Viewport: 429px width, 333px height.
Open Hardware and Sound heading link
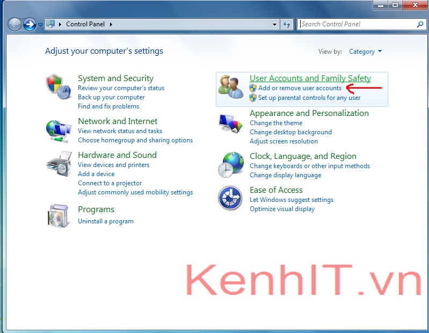tap(117, 155)
